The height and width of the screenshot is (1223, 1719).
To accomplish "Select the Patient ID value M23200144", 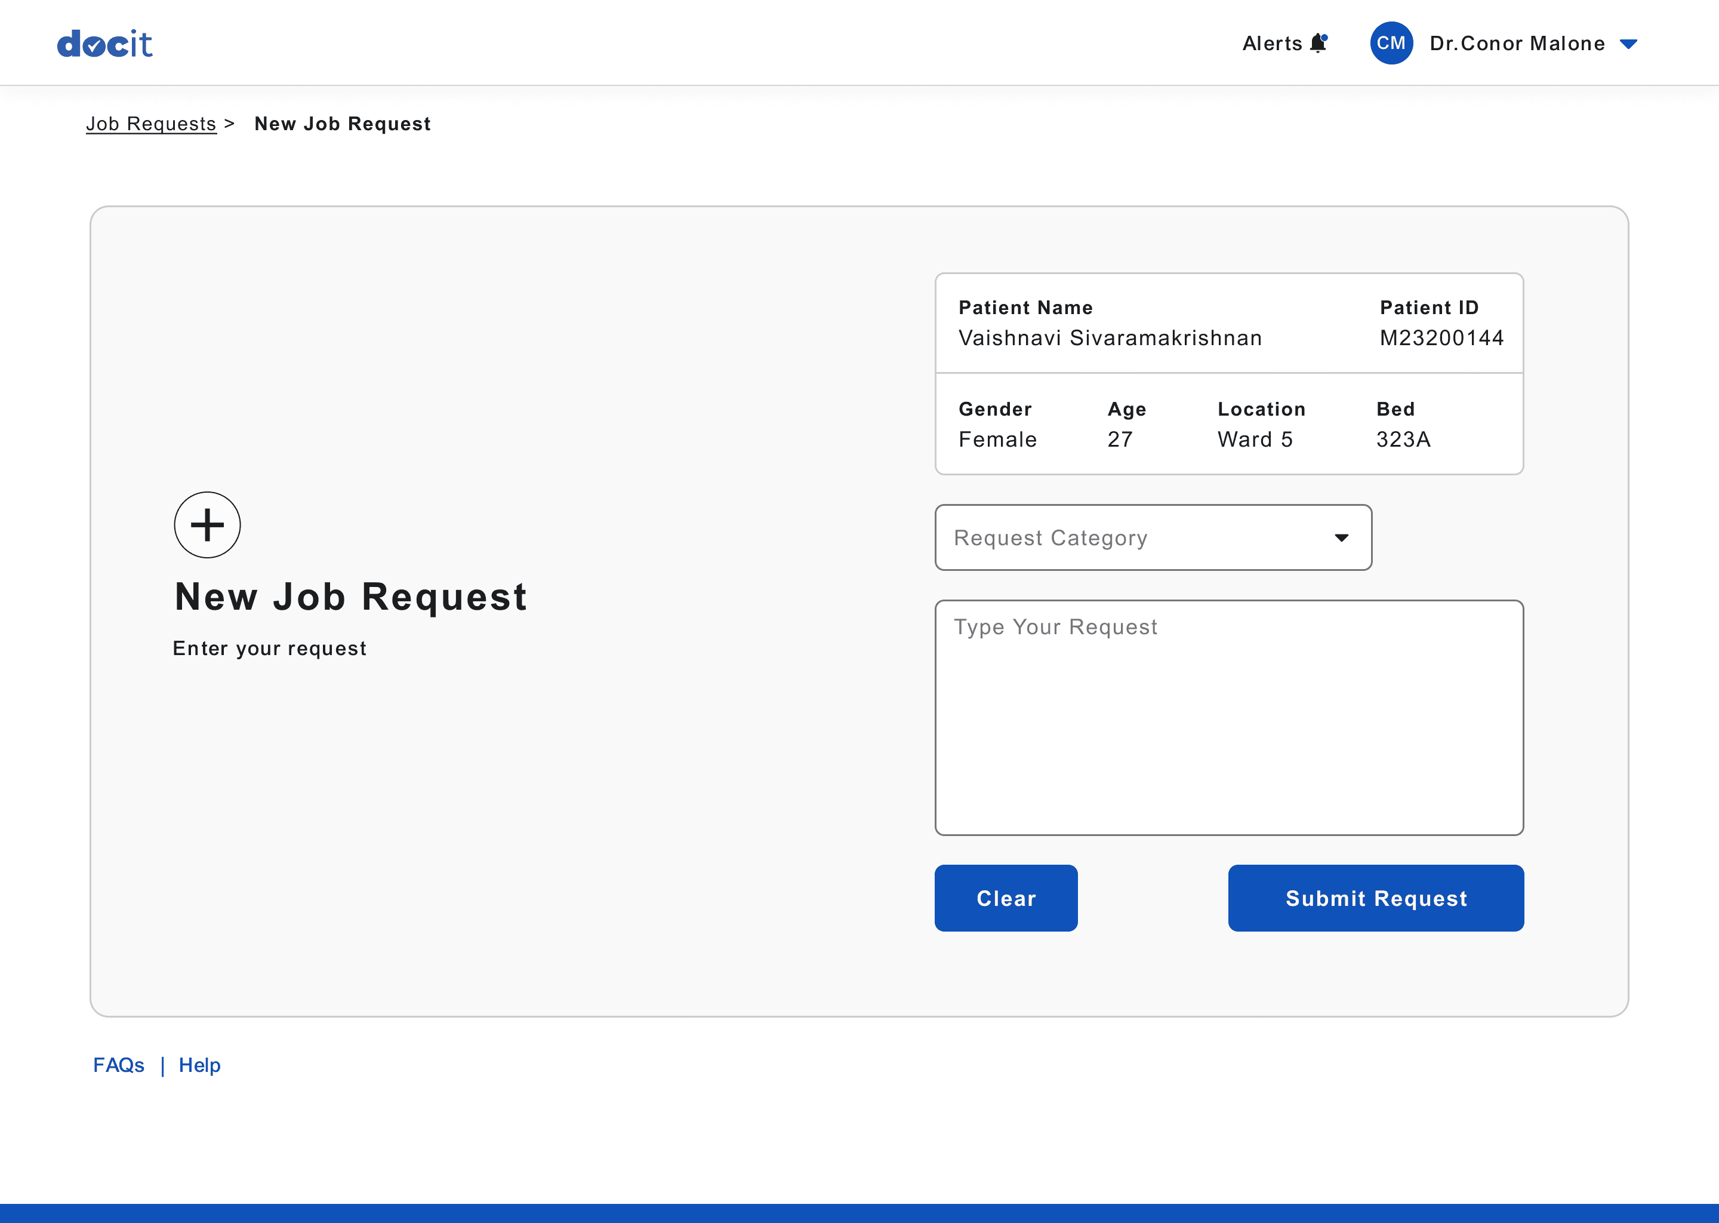I will click(1441, 338).
